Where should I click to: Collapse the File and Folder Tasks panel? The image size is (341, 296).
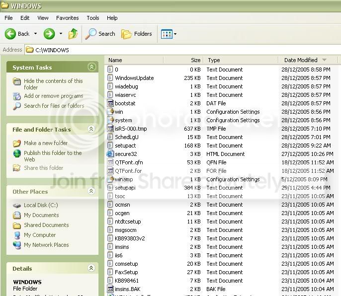(x=91, y=129)
